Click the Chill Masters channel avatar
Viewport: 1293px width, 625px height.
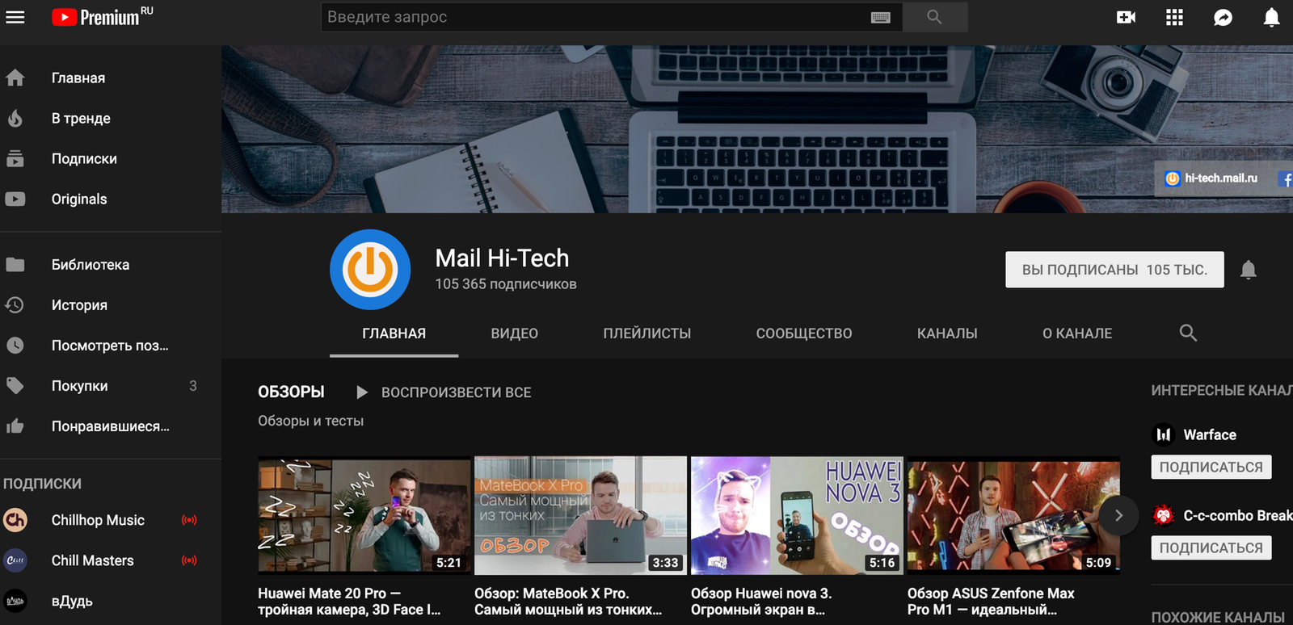(15, 560)
